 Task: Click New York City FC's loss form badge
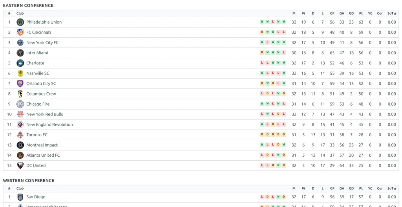(x=267, y=42)
